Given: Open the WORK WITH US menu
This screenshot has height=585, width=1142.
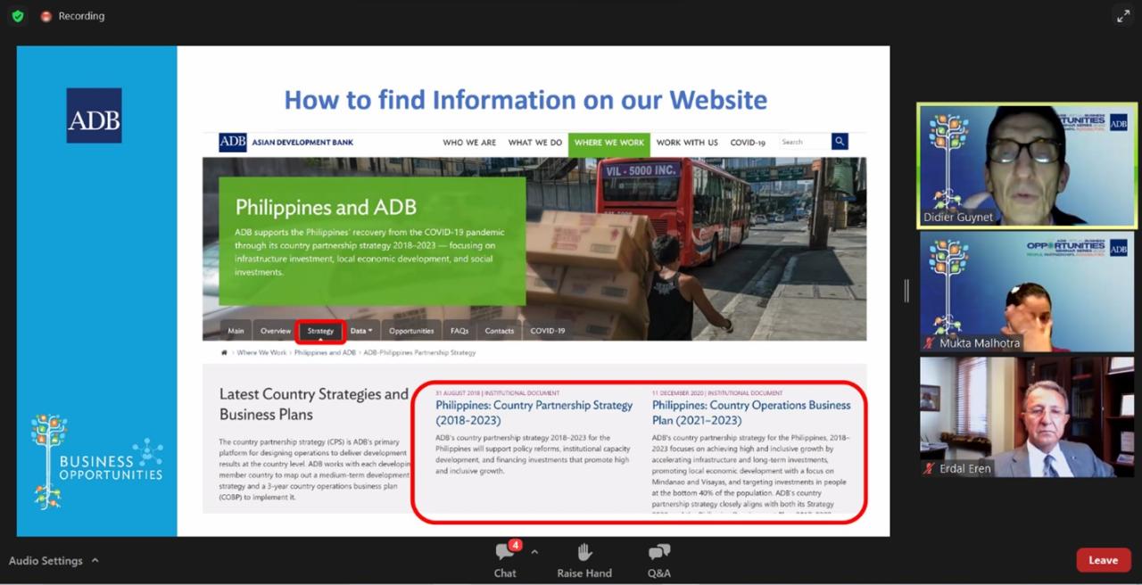Looking at the screenshot, I should click(687, 143).
